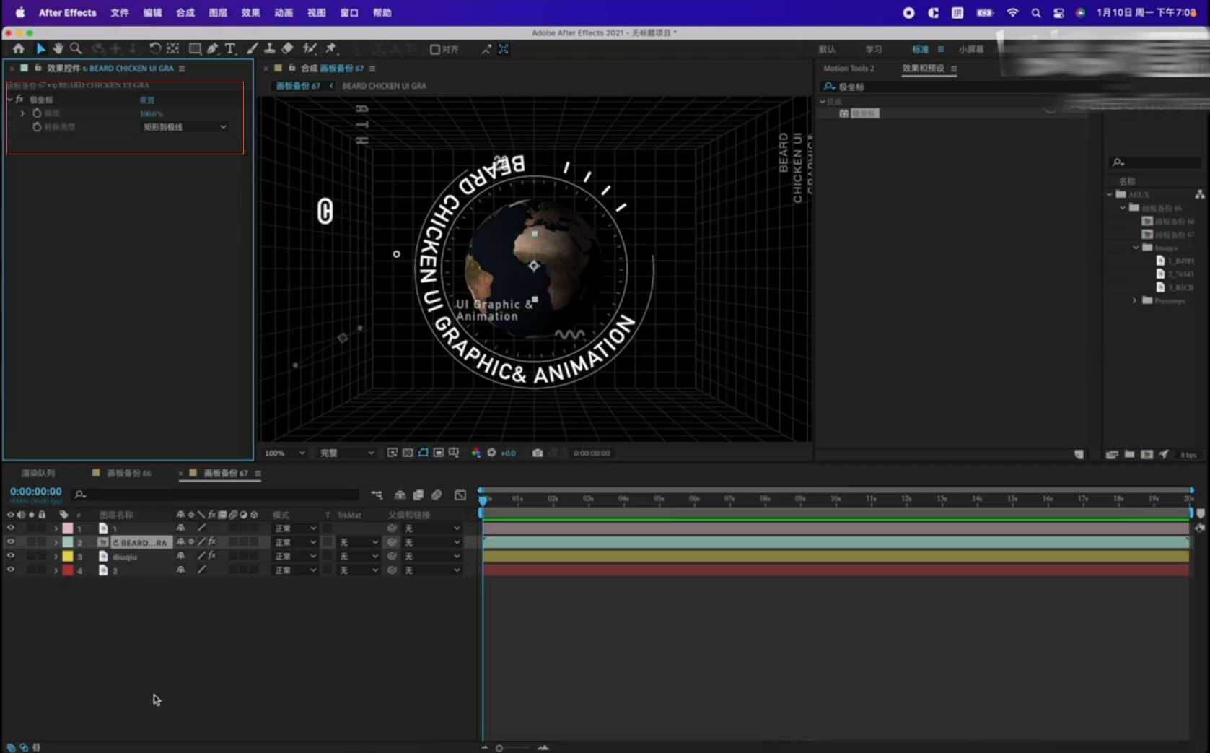Open blend mode dropdown for layer 1
This screenshot has height=753, width=1210.
coord(295,528)
